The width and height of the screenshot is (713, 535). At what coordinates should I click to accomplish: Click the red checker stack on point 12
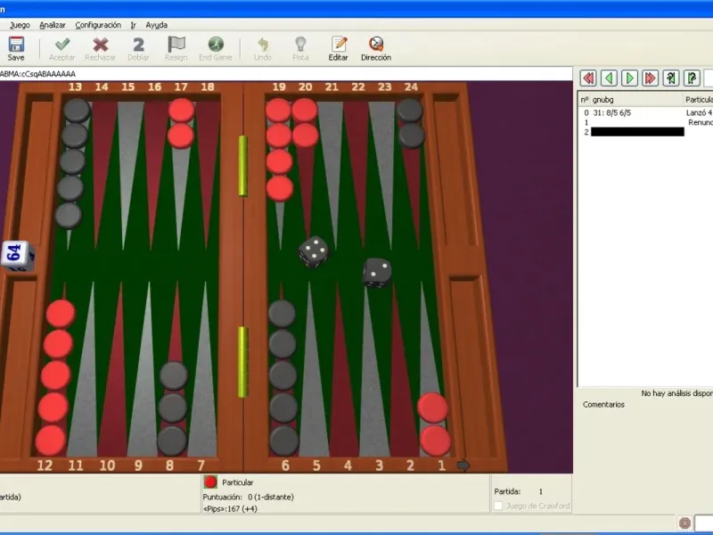[54, 377]
